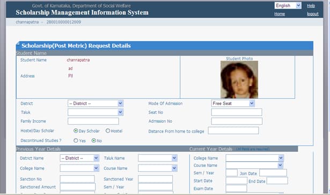Open the previous year College Name dropdown

79,168
